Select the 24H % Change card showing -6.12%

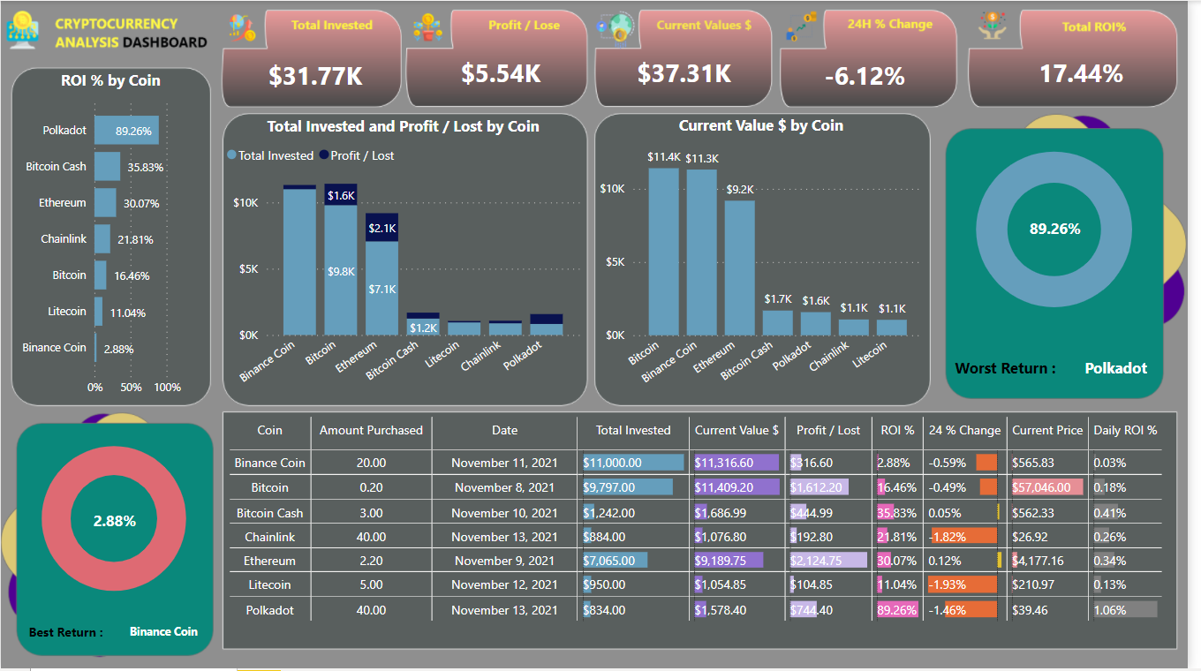(868, 58)
